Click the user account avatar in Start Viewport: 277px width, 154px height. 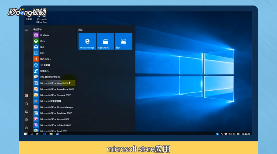tap(26, 95)
